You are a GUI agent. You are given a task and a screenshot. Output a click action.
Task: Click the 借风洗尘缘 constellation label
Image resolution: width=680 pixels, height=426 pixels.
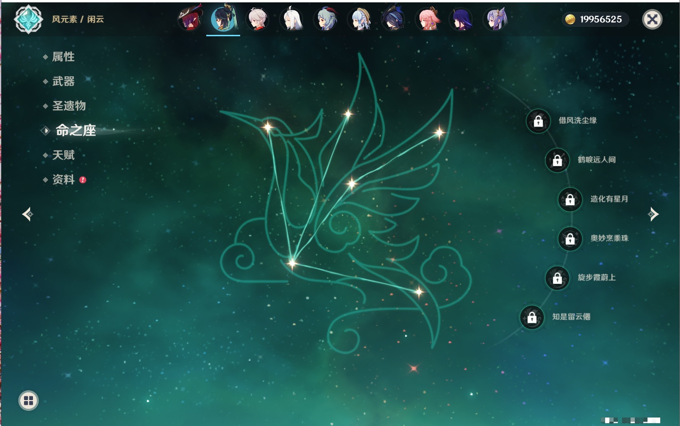[578, 121]
